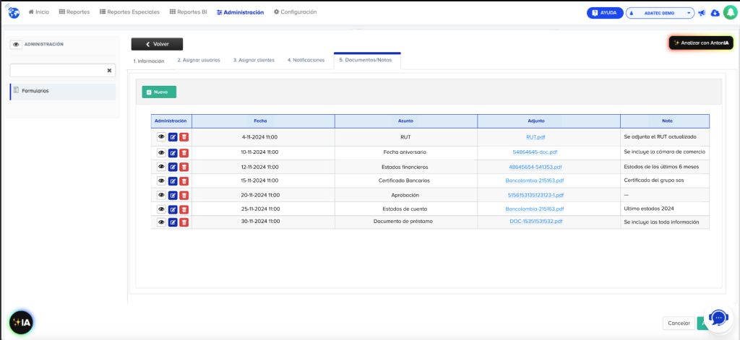Open the Reportes menu
Viewport: 740px width, 340px height.
click(74, 12)
